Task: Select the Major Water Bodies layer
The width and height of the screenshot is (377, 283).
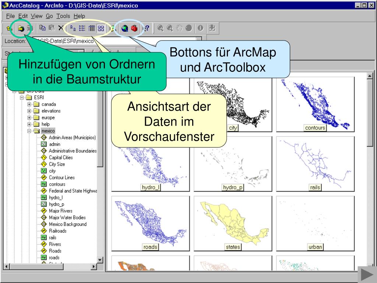Action: (67, 217)
